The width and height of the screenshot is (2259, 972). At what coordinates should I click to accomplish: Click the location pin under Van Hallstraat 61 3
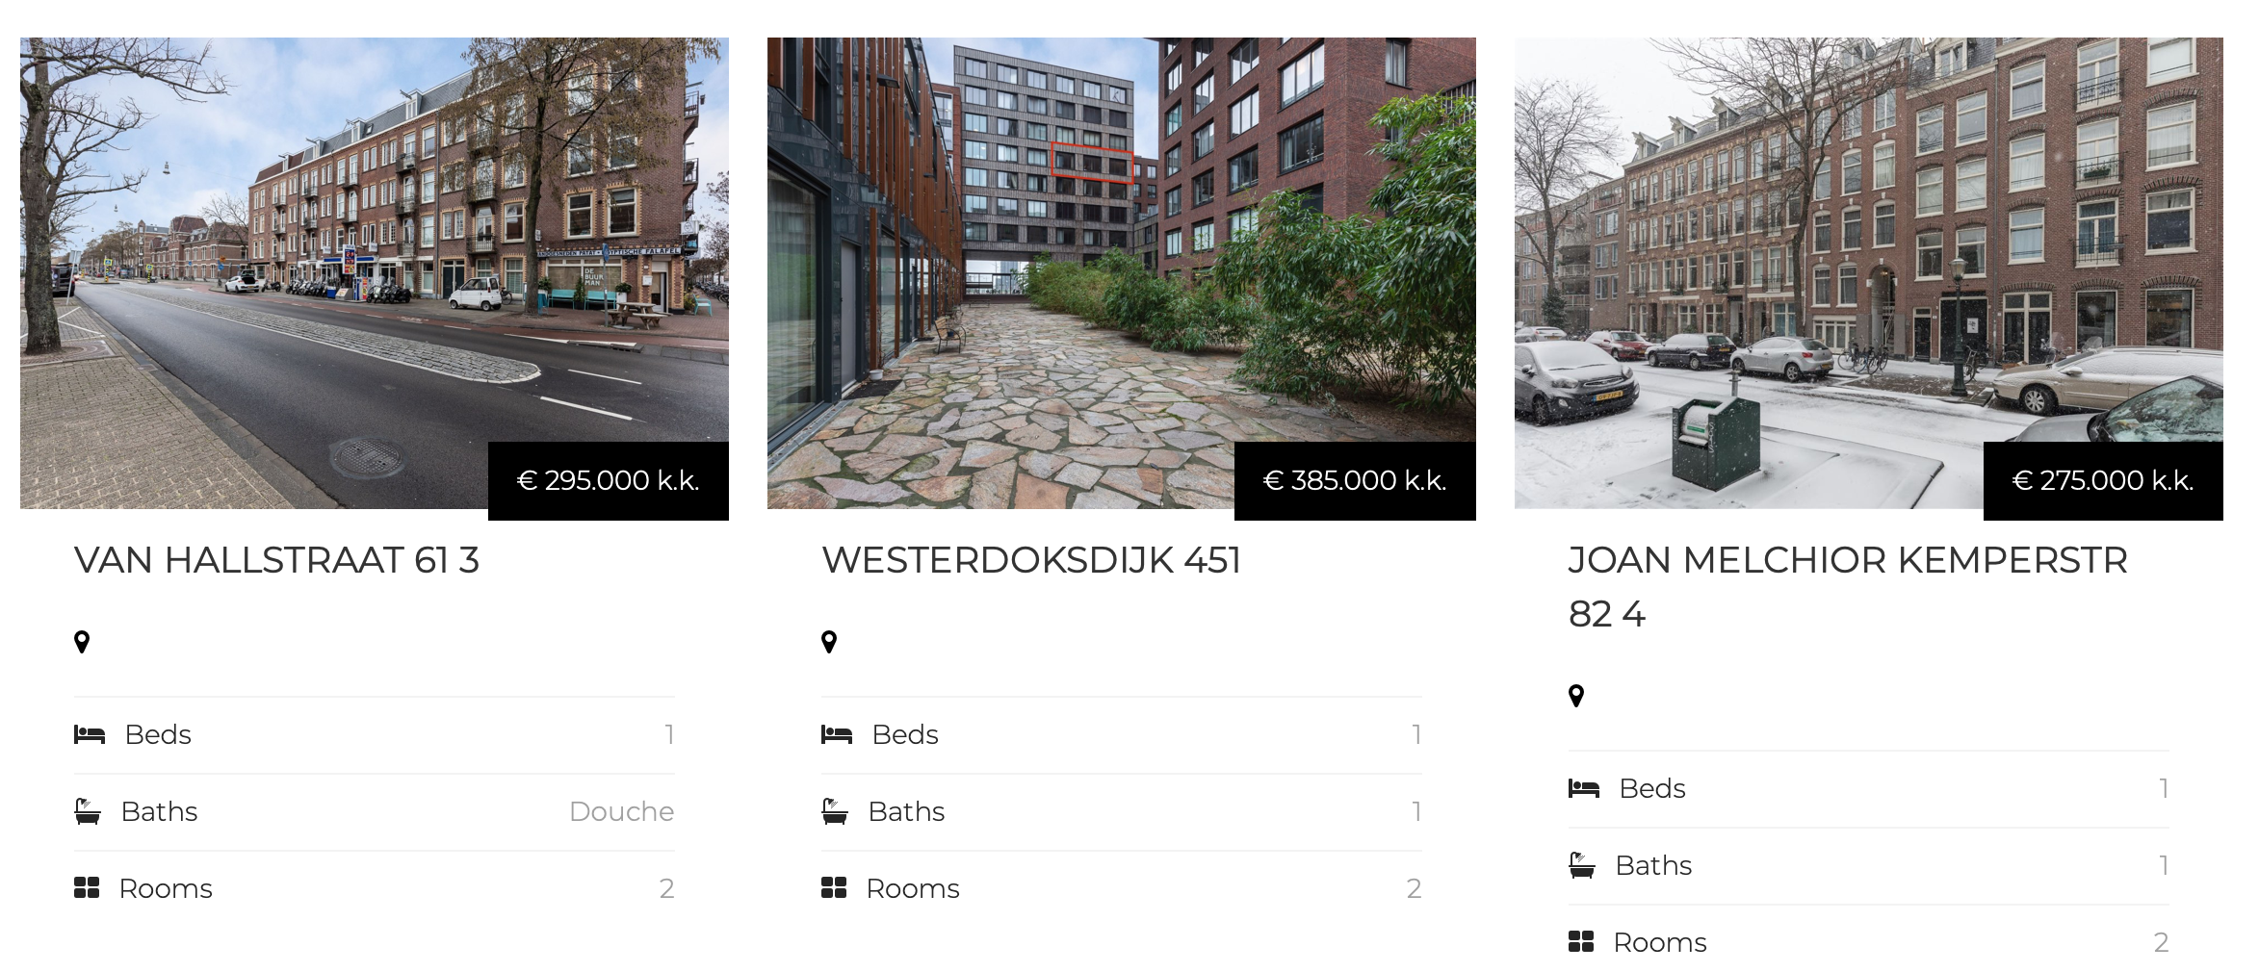tap(82, 642)
